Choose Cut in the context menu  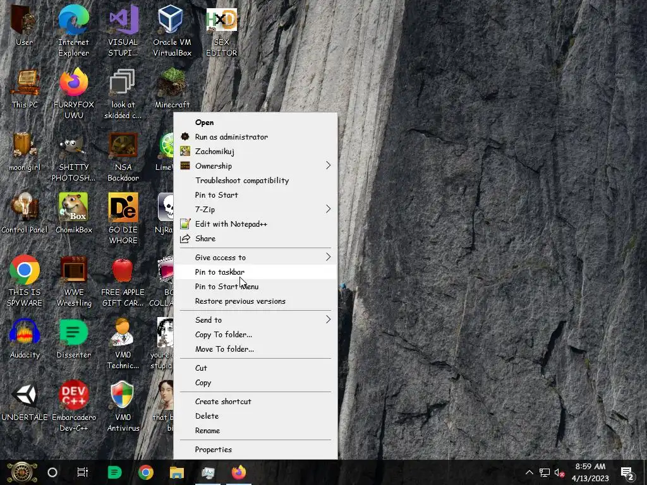(255, 368)
